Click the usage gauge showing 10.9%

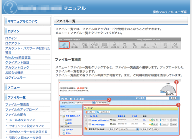(x=168, y=89)
